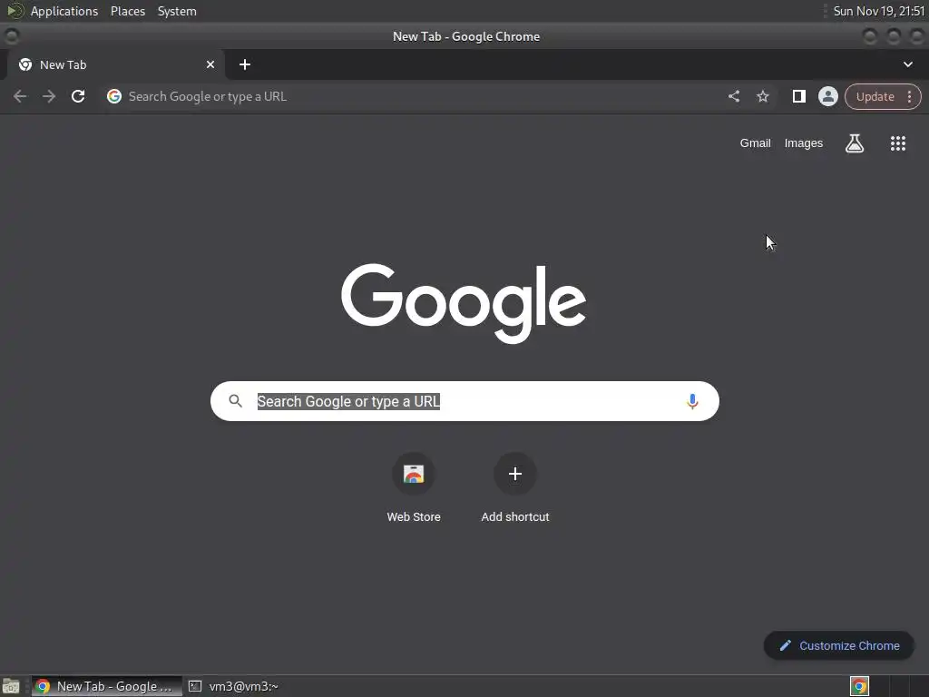Reload the current page
Viewport: 929px width, 697px height.
[78, 96]
